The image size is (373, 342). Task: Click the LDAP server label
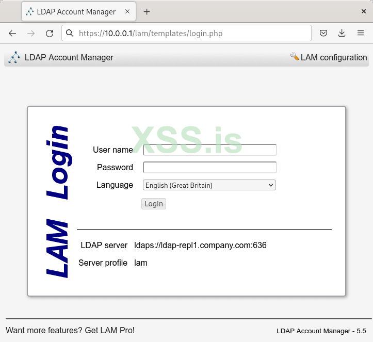104,245
